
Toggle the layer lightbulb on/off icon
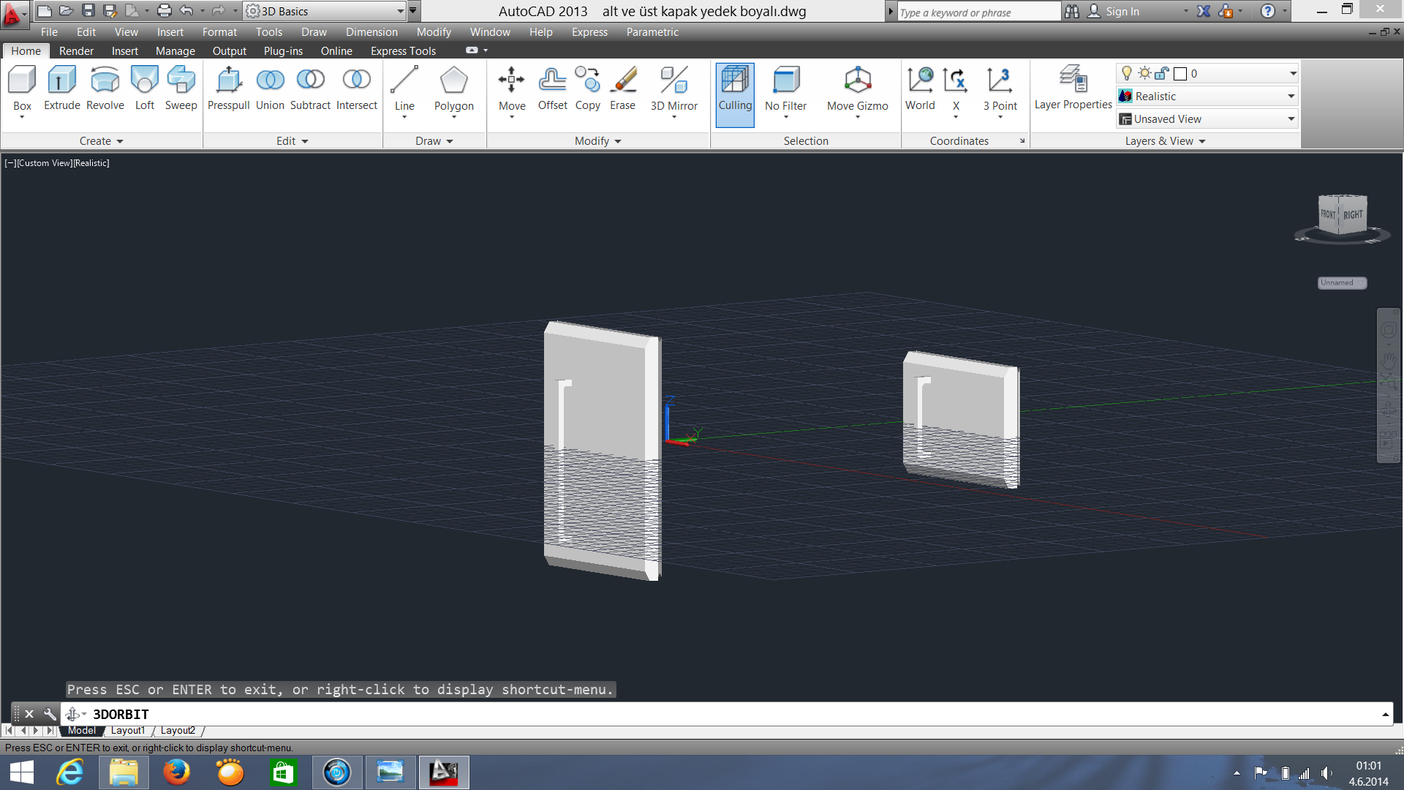pos(1127,73)
